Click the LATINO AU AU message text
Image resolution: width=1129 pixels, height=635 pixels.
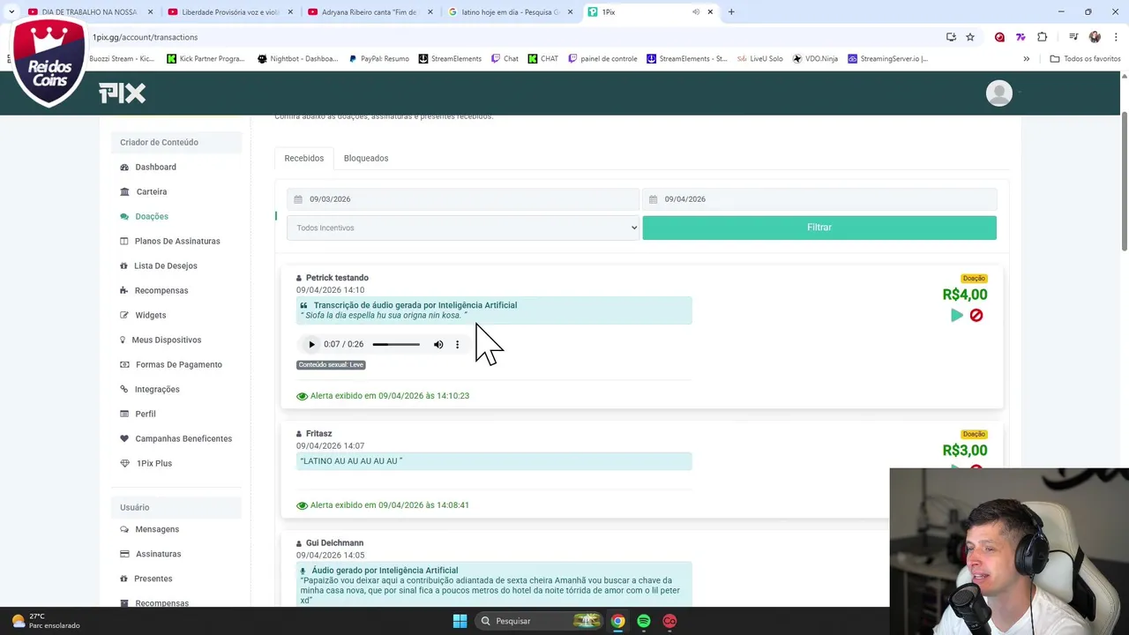tap(351, 461)
